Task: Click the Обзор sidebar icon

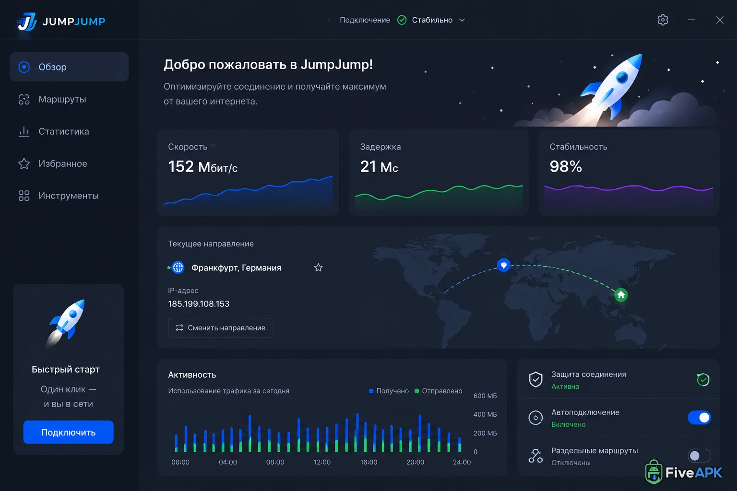Action: point(24,67)
